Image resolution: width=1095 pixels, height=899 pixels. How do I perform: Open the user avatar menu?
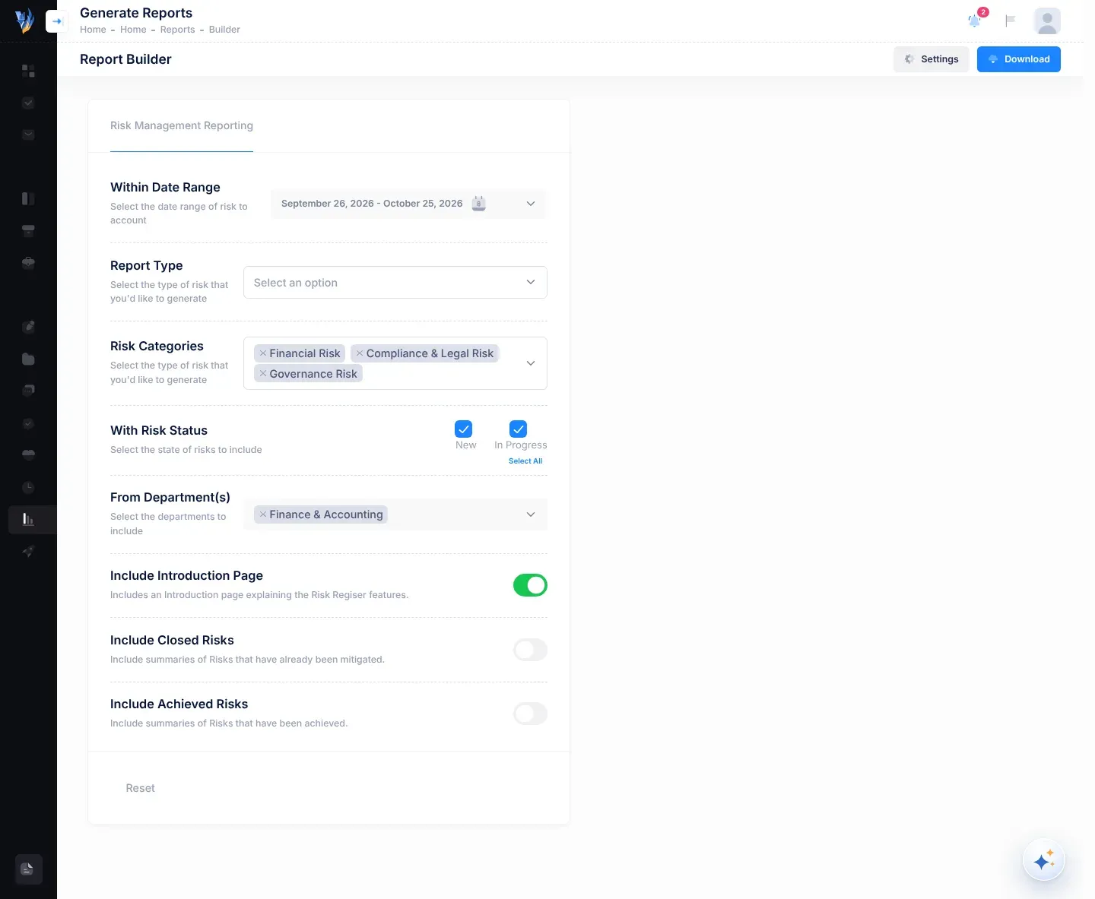point(1047,21)
